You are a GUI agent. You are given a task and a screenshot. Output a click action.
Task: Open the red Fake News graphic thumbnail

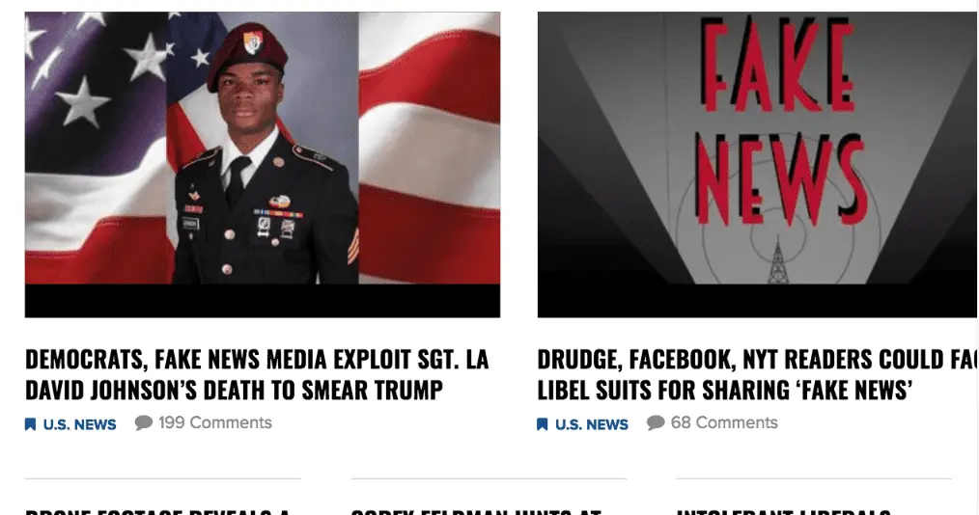click(758, 148)
